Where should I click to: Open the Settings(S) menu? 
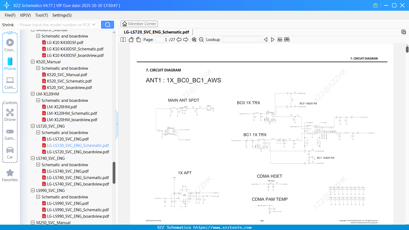click(x=62, y=15)
